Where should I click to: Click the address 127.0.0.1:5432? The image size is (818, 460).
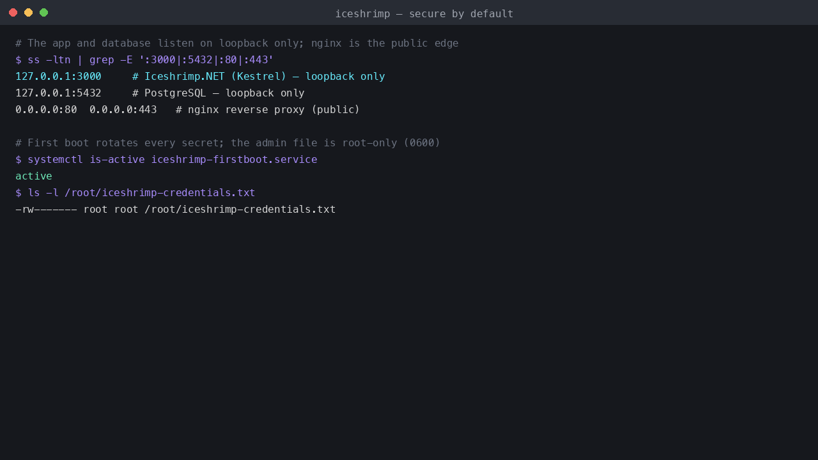point(58,93)
